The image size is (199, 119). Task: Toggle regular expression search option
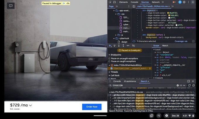point(181,85)
